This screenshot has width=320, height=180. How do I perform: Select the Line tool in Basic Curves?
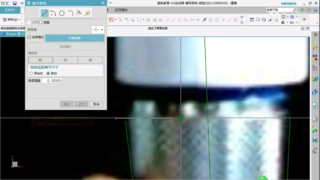pos(45,13)
